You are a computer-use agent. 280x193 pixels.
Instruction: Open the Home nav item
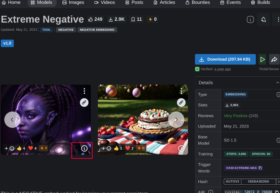click(x=11, y=2)
